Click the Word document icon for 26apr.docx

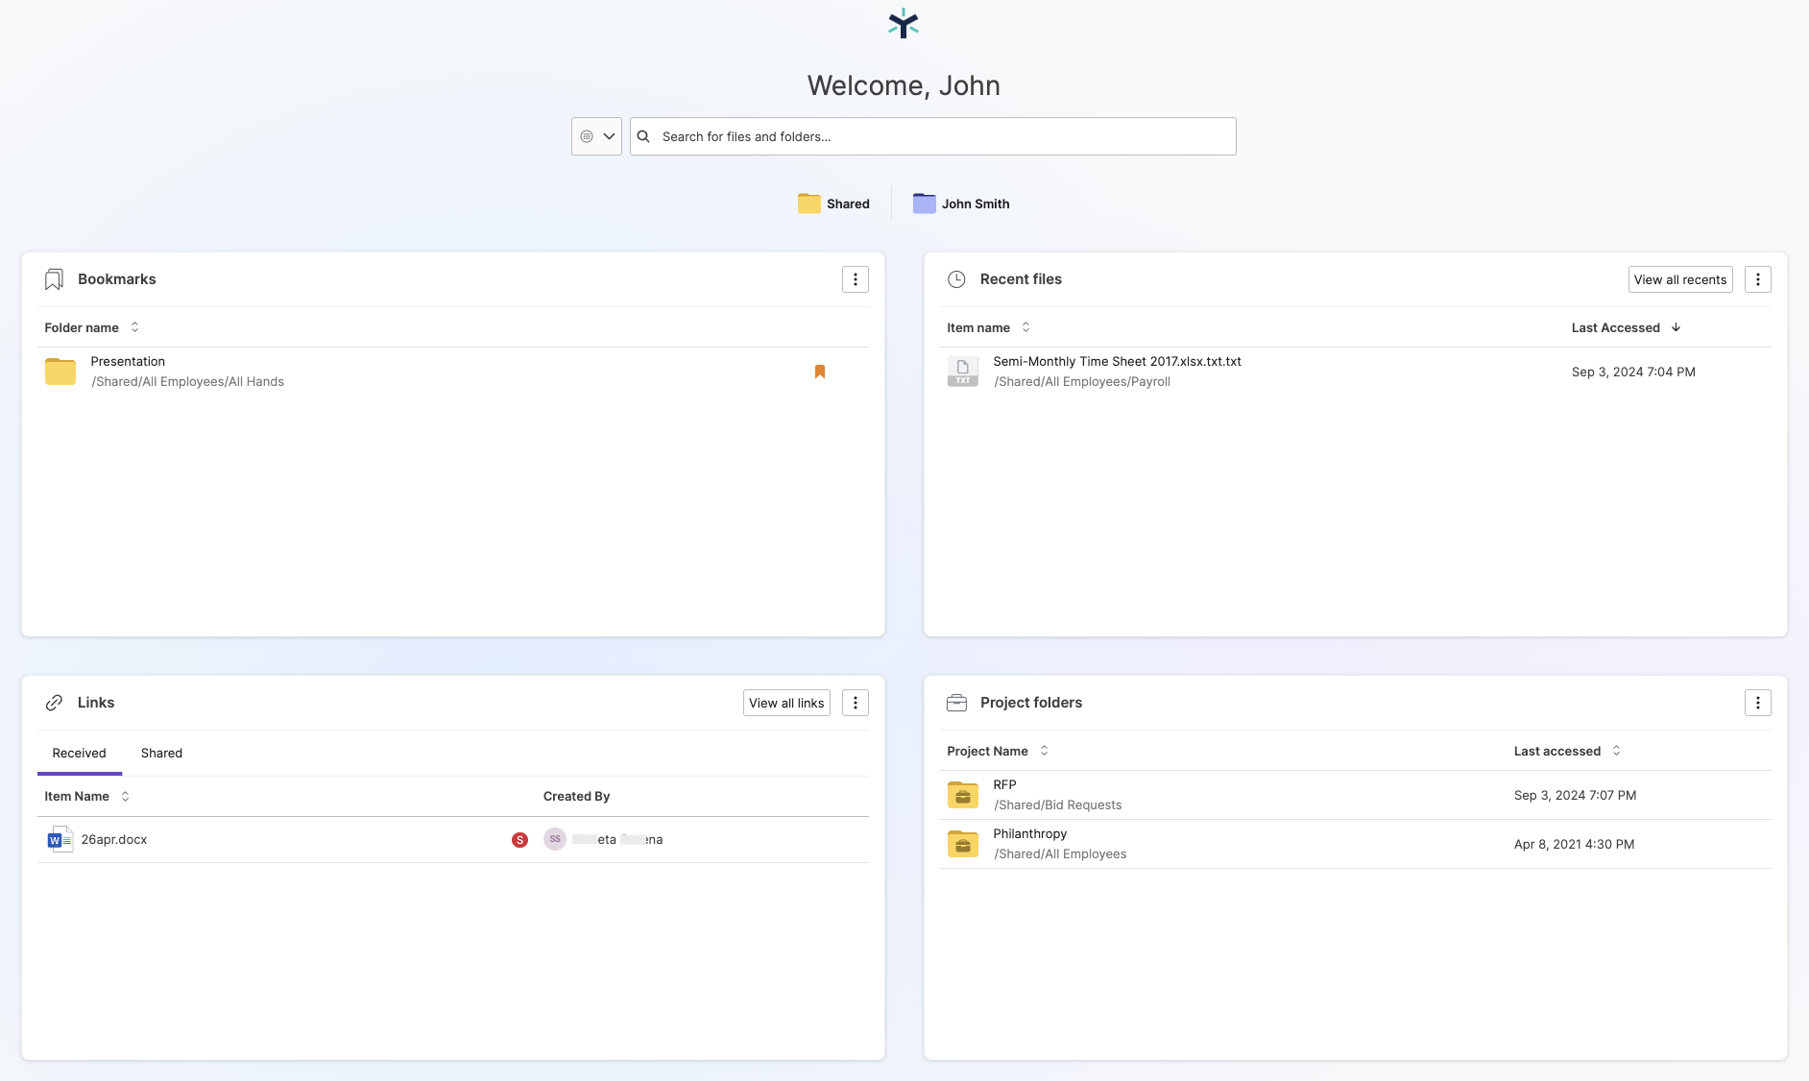[x=60, y=839]
